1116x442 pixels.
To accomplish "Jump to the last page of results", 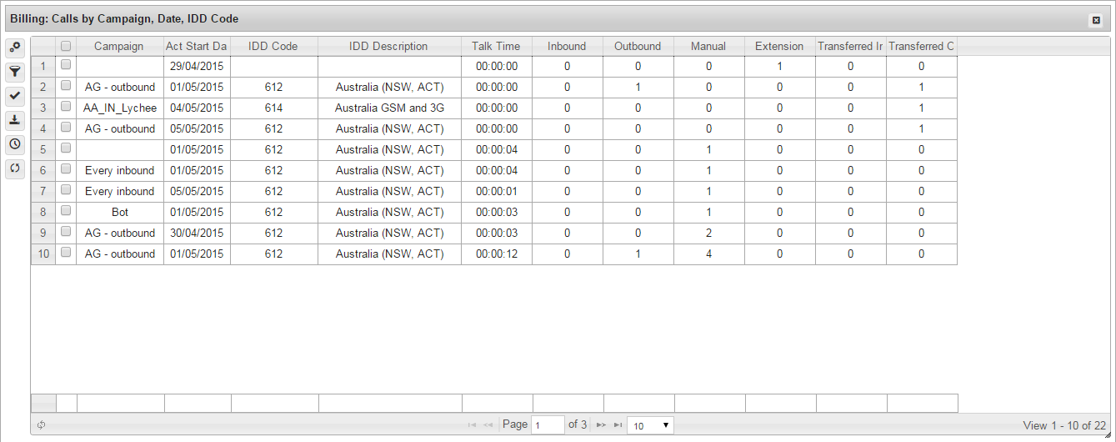I will click(618, 425).
